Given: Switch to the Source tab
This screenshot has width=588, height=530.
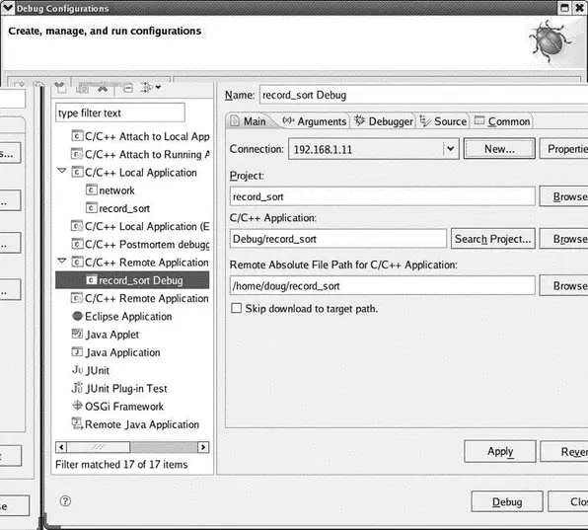Looking at the screenshot, I should (x=443, y=121).
